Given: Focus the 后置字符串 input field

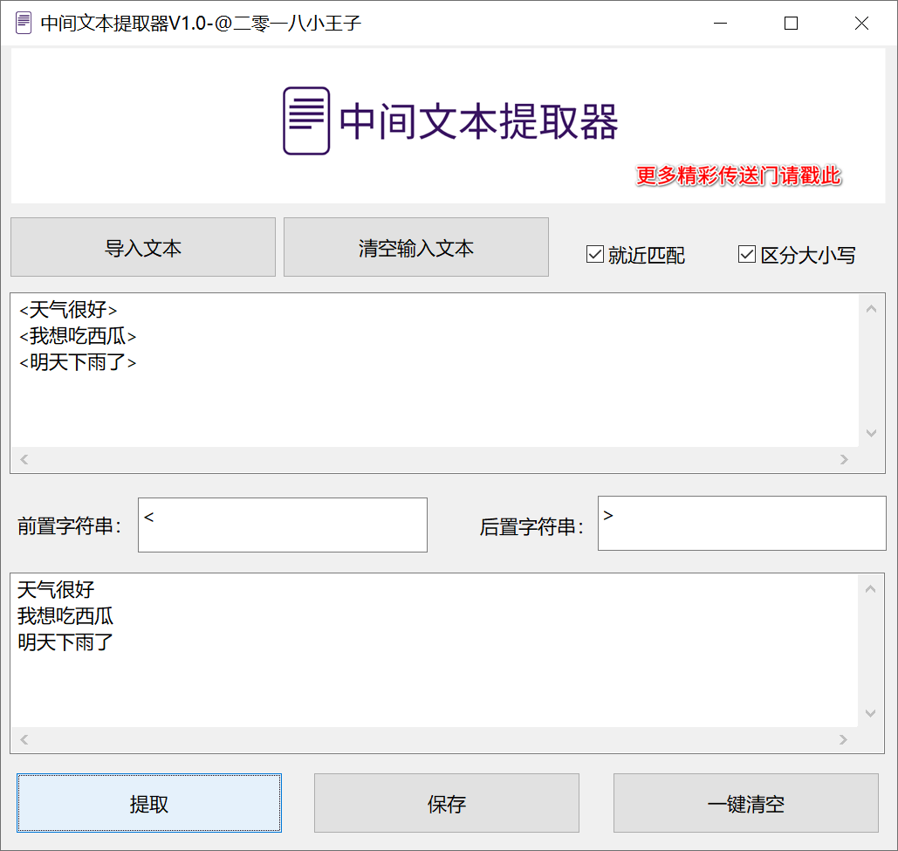Looking at the screenshot, I should click(742, 524).
